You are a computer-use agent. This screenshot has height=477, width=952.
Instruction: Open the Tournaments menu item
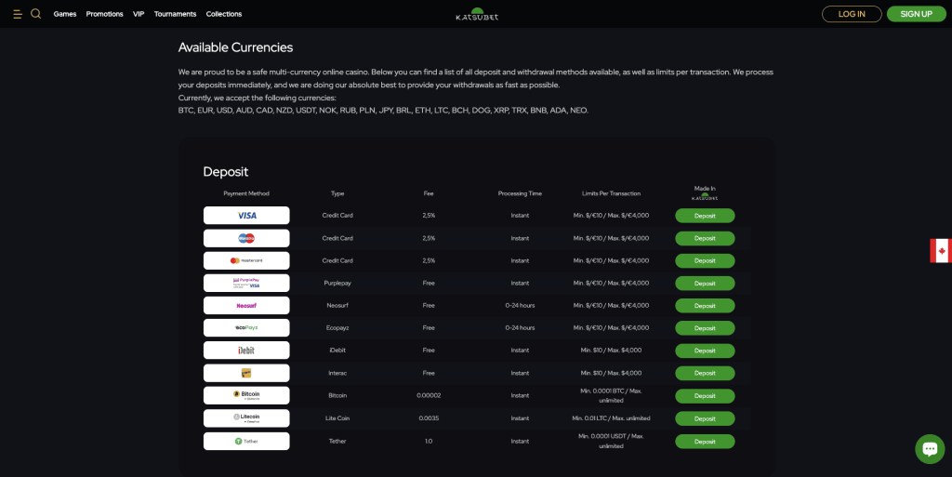[x=175, y=14]
